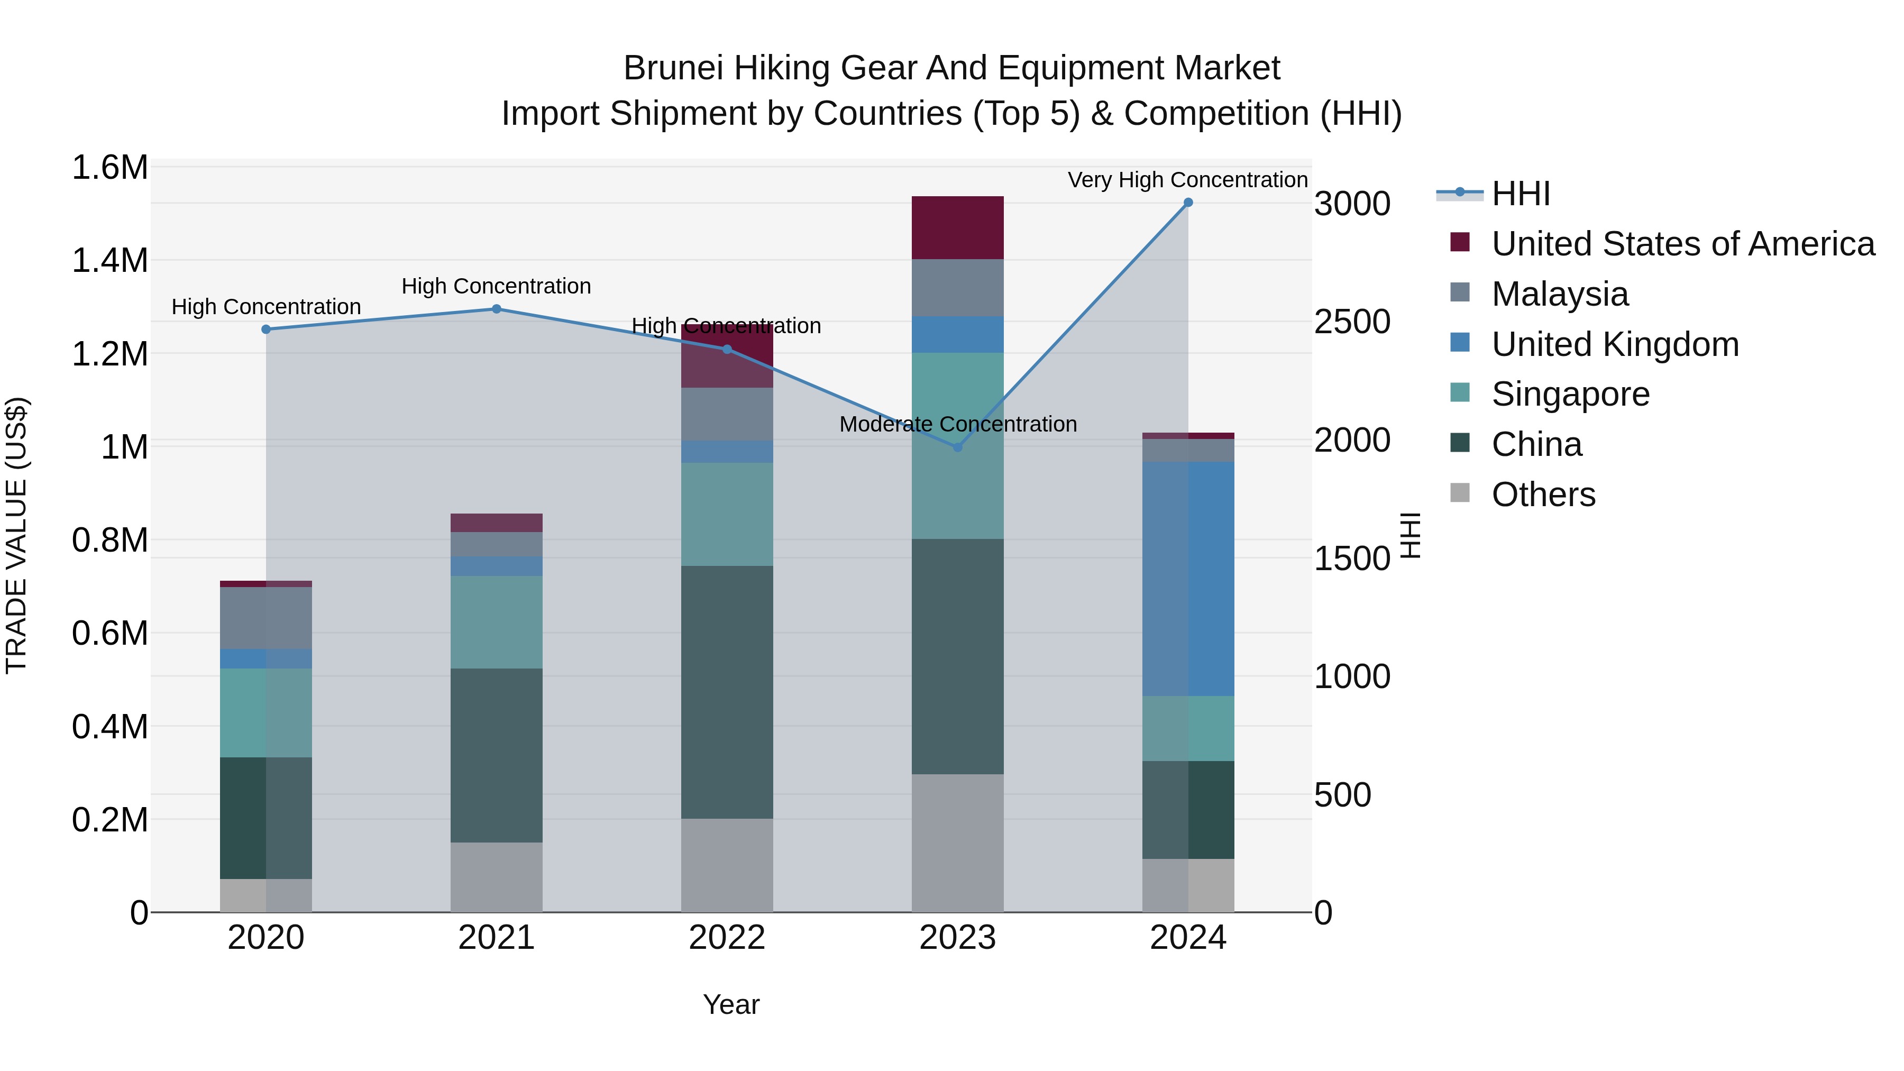Select the 2023 Others bar segment
Screen dimensions: 1904x1071
click(x=958, y=843)
